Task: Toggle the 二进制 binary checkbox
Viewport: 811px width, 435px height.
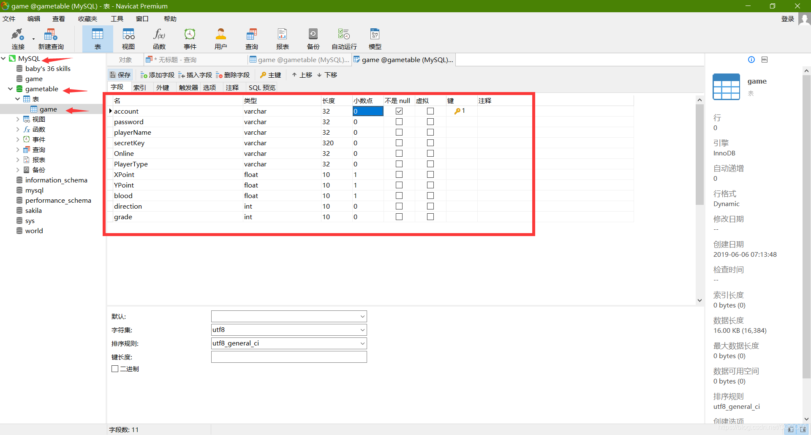Action: [x=115, y=369]
